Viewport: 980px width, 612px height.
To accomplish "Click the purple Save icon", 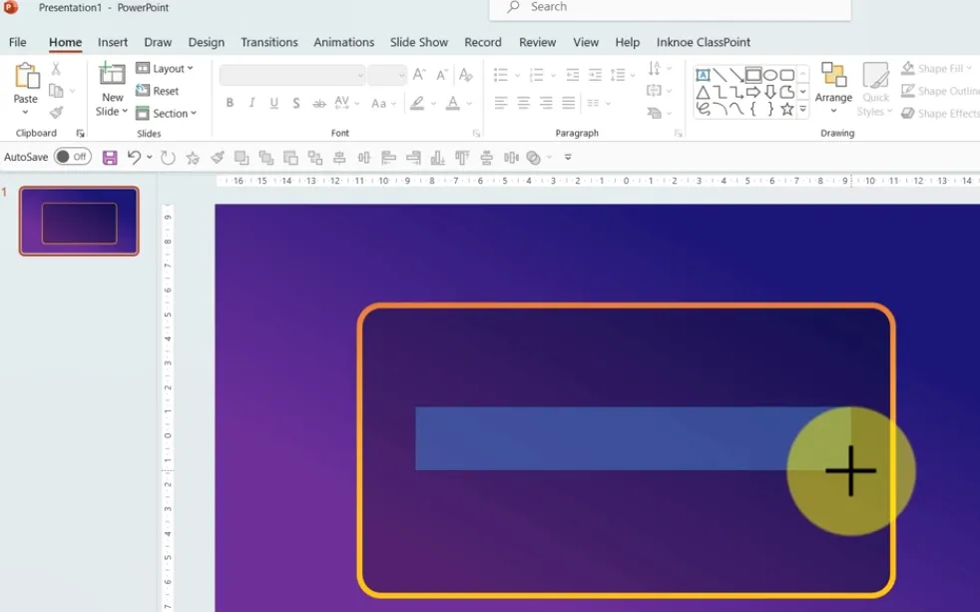I will click(110, 158).
